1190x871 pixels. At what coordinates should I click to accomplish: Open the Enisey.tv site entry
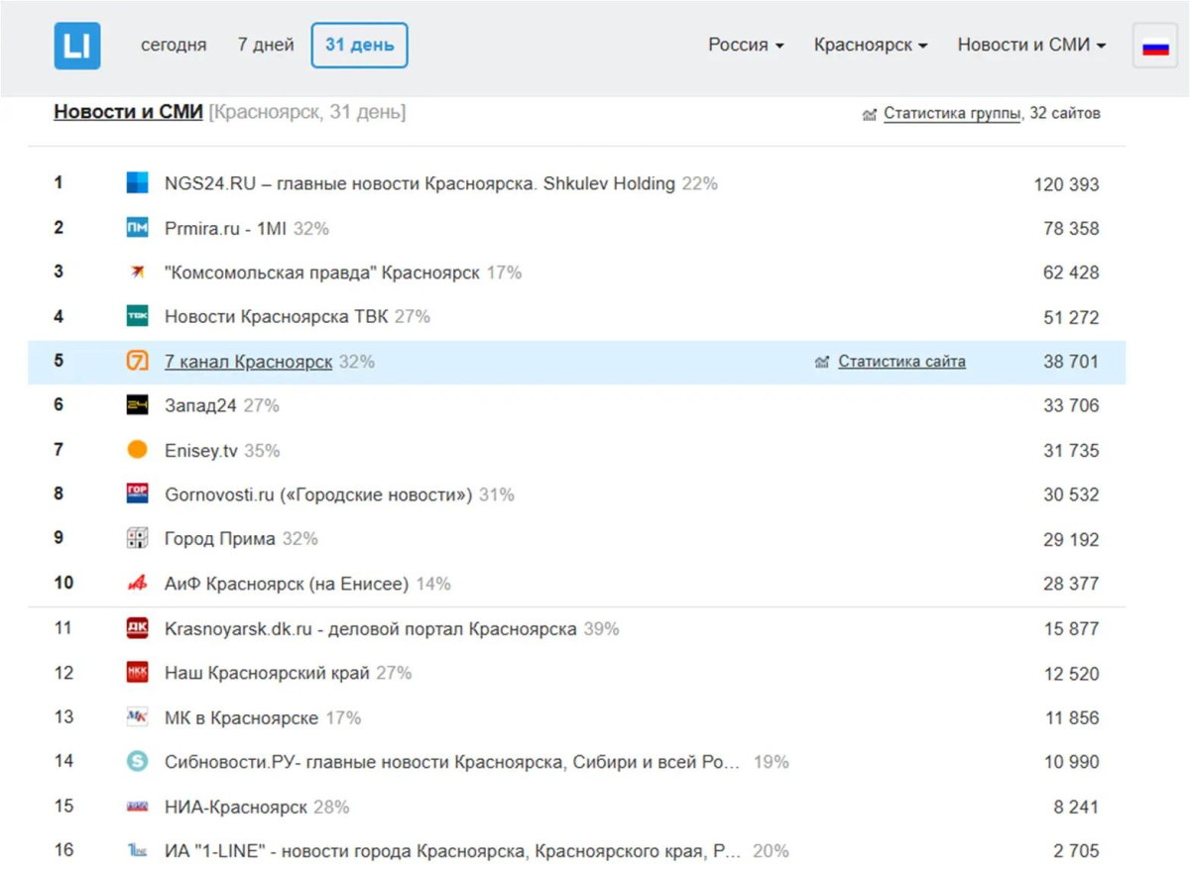tap(201, 450)
